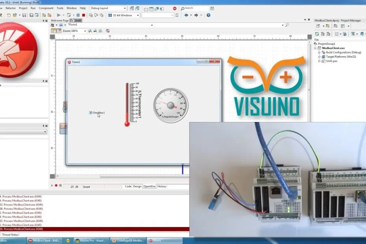The image size is (366, 244).
Task: Open the 32-bit Windows platform dropdown
Action: [x=138, y=15]
